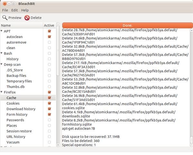Disable the Download history checkbox
The image size is (193, 155).
pos(49,109)
